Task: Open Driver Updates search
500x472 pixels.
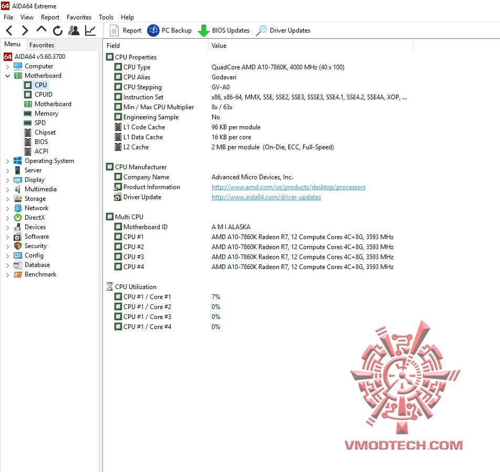Action: click(283, 30)
